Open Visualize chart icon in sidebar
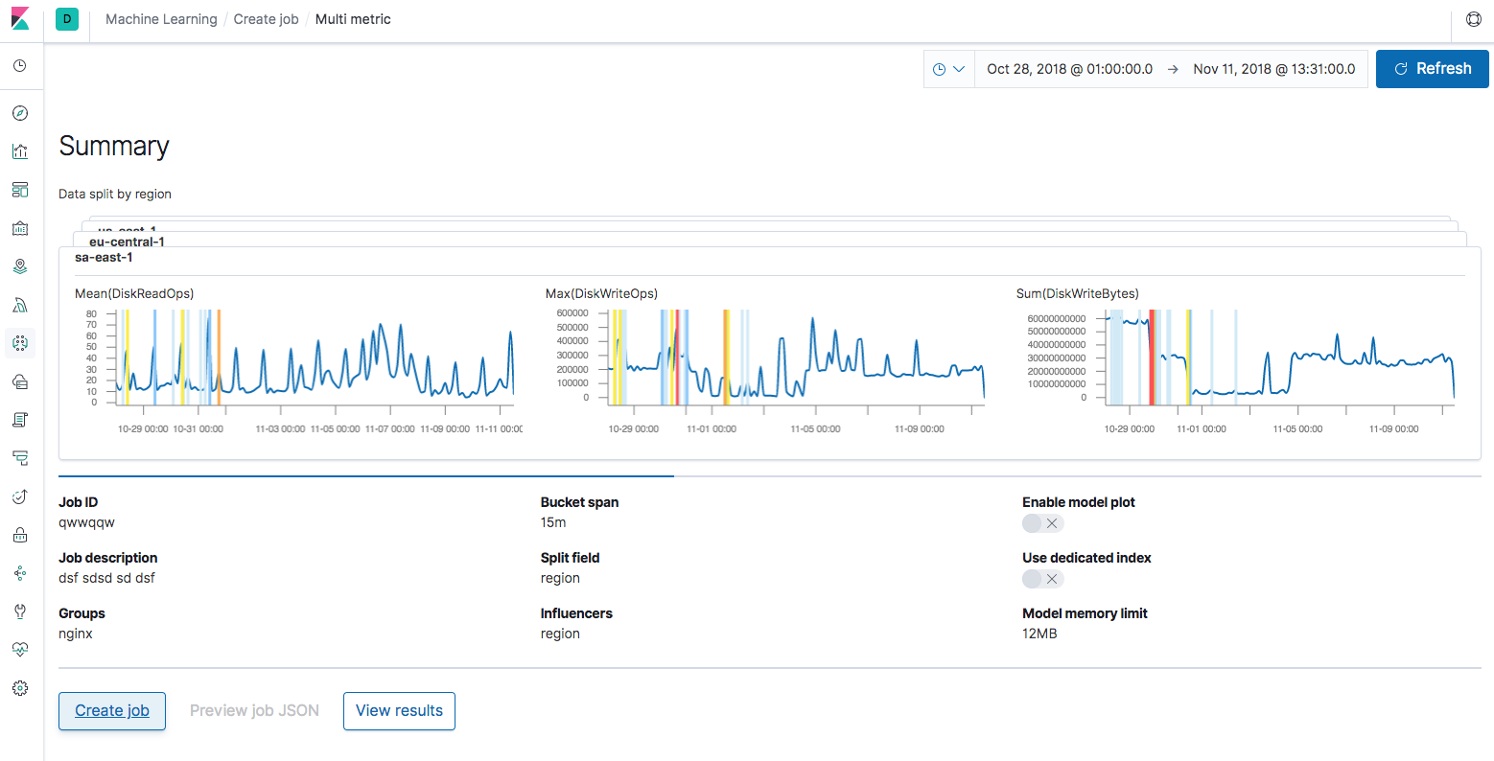 (x=20, y=151)
